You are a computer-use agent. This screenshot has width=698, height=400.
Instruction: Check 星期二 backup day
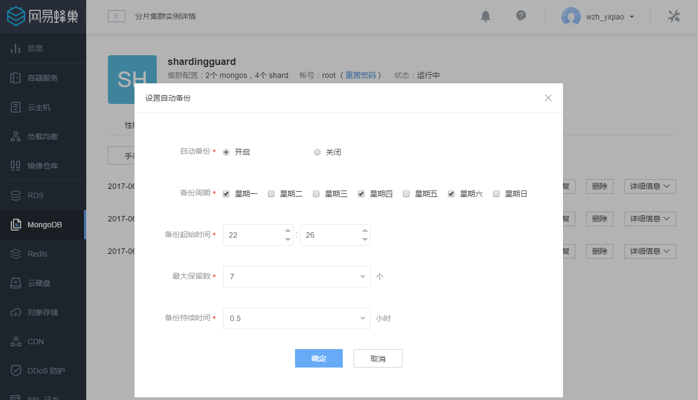(x=271, y=194)
